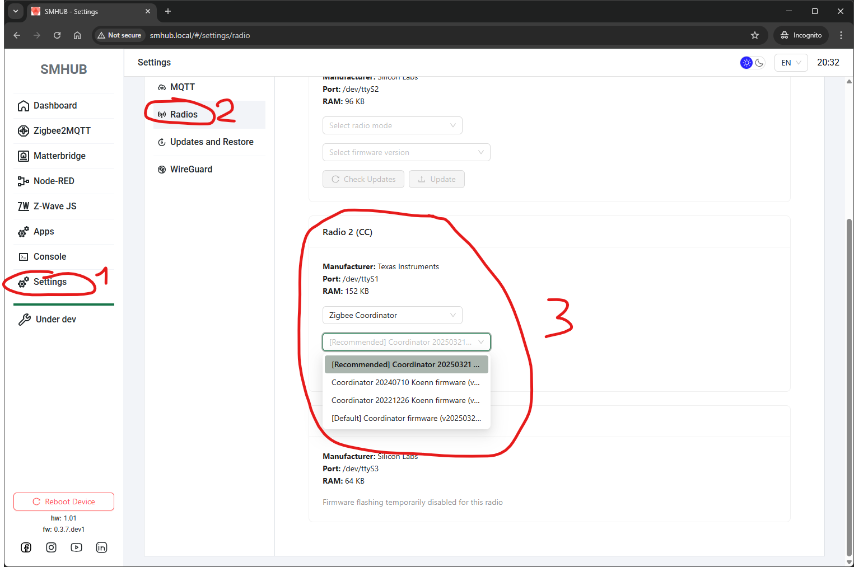Open the Node-RED sidebar page

click(54, 181)
